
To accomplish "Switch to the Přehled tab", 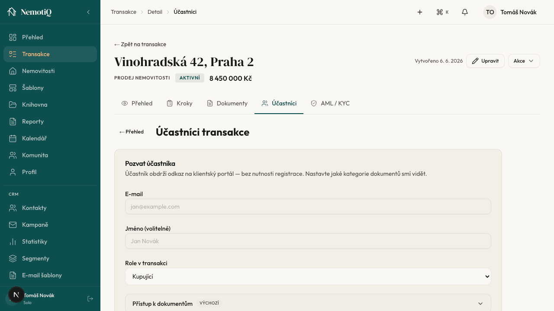I will (x=137, y=103).
